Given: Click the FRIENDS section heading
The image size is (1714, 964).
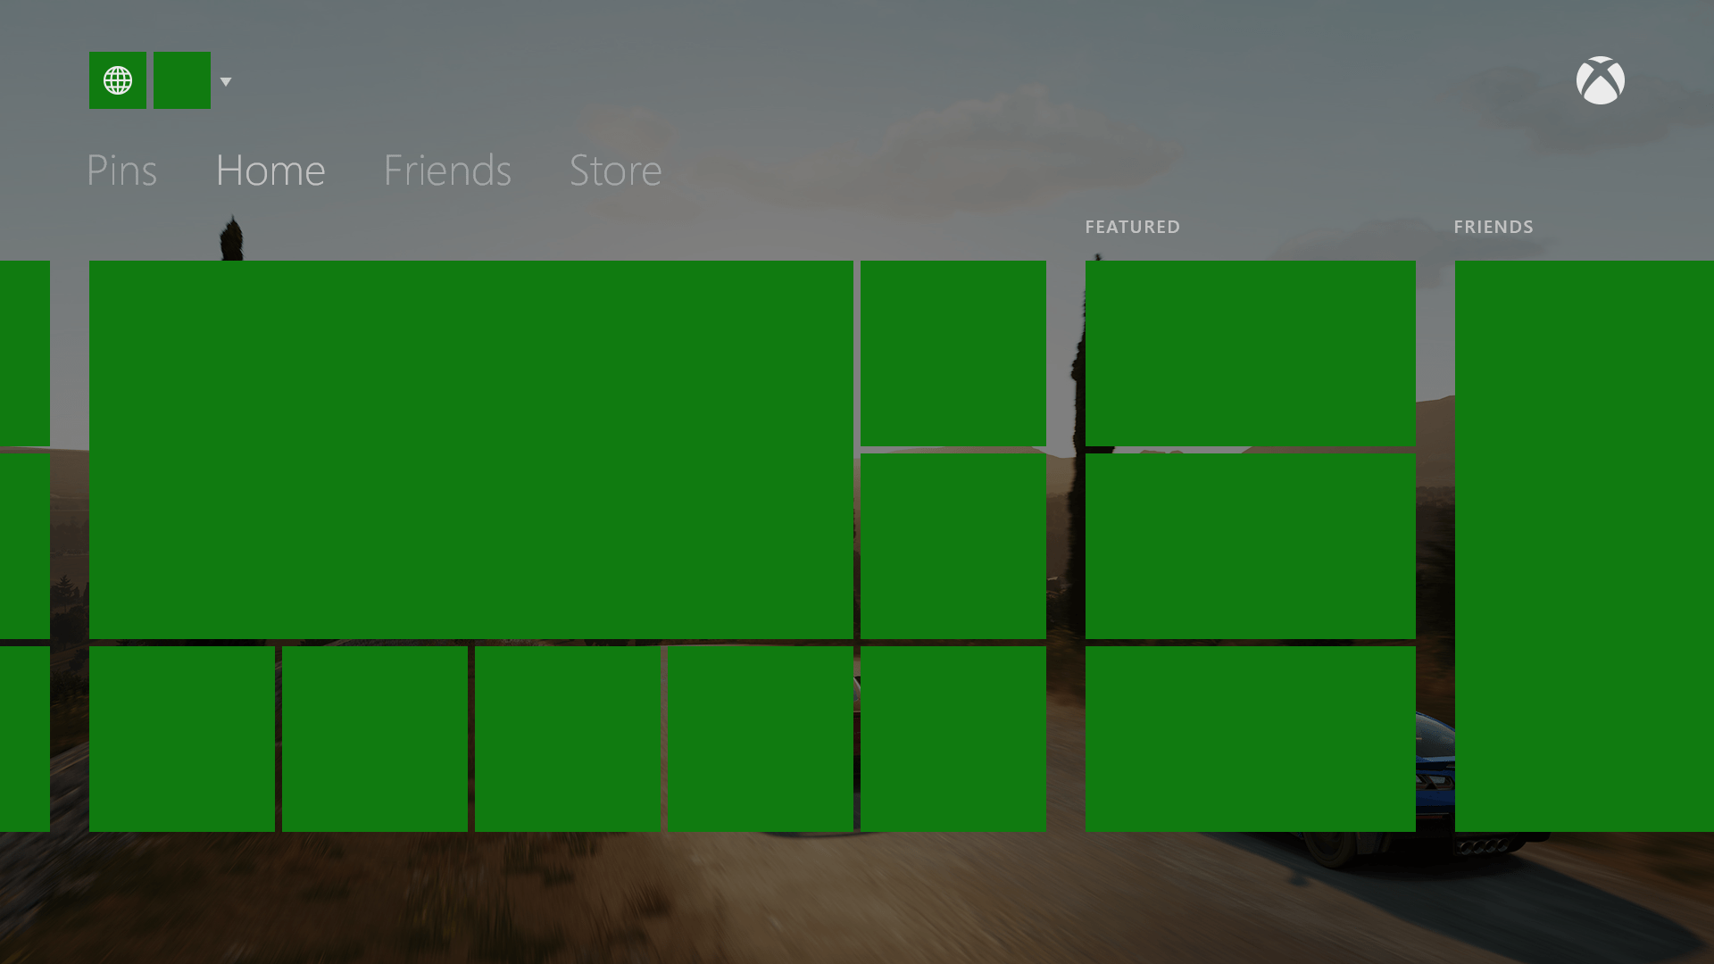Looking at the screenshot, I should [1494, 227].
